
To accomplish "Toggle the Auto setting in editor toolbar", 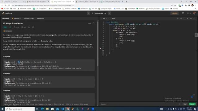I will click(113, 18).
